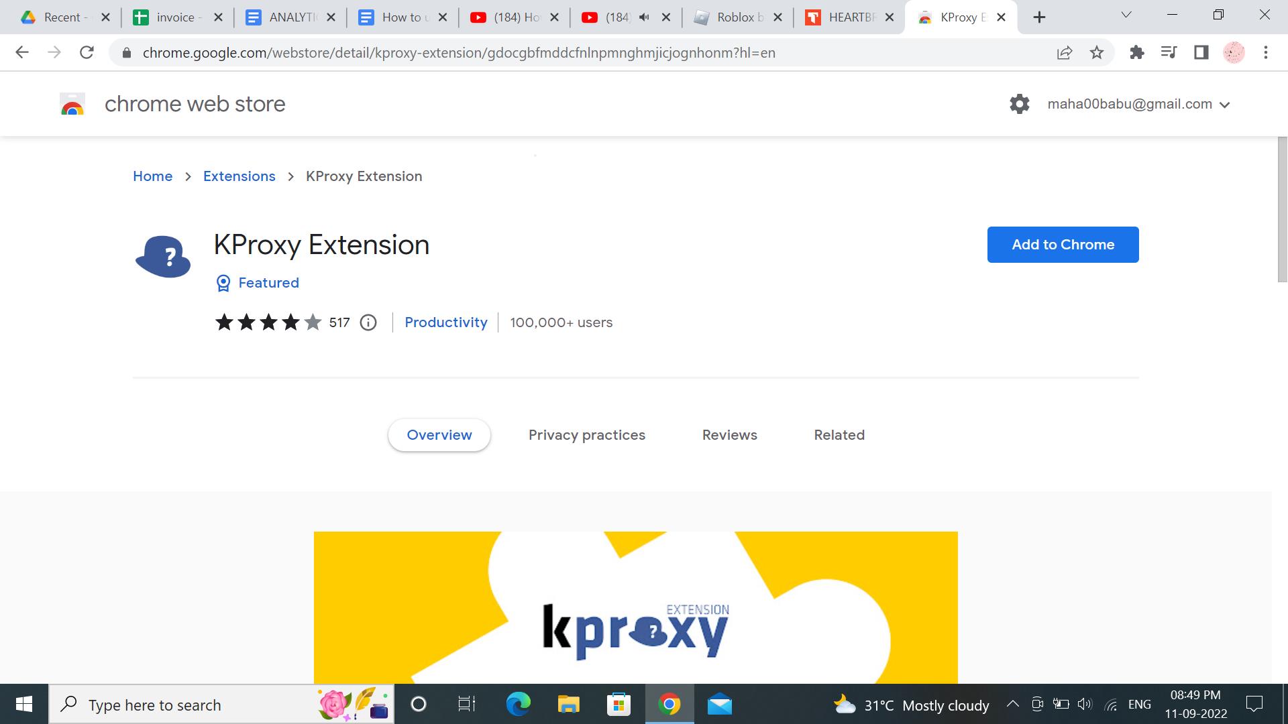1288x724 pixels.
Task: Open web store settings gear
Action: point(1019,104)
